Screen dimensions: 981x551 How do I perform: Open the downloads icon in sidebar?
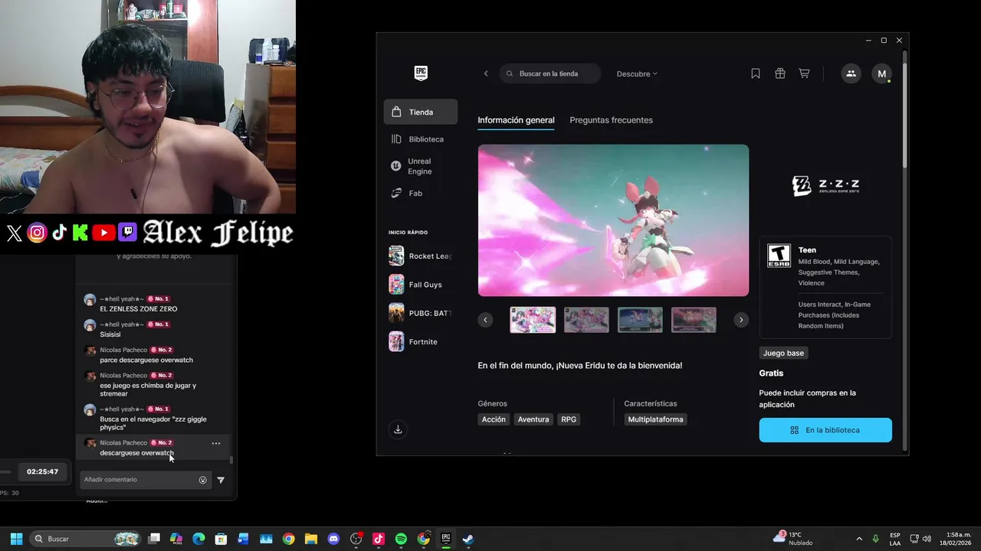pos(398,429)
